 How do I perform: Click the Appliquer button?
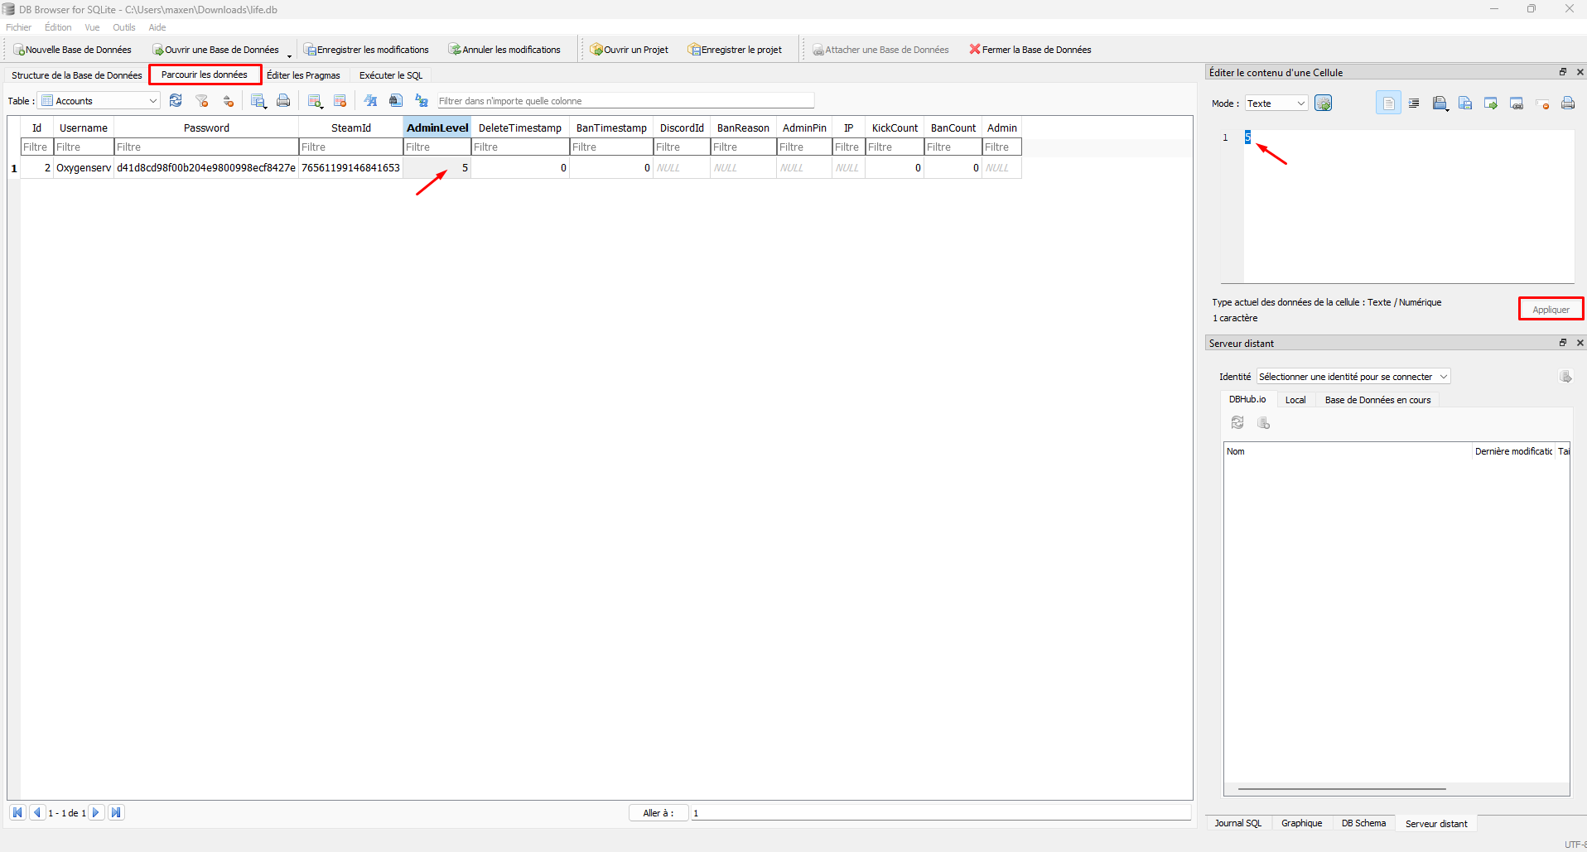click(x=1550, y=310)
